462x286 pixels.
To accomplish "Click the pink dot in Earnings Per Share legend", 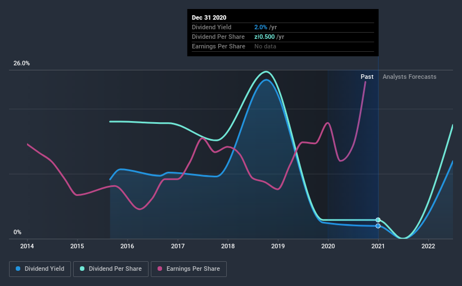I will (160, 269).
